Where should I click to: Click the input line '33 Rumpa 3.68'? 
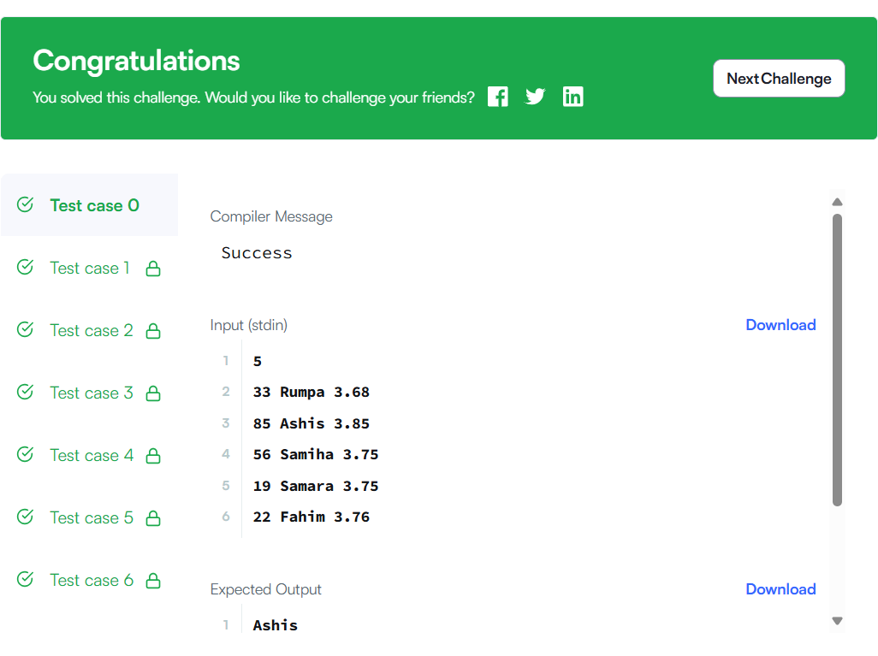pos(311,392)
